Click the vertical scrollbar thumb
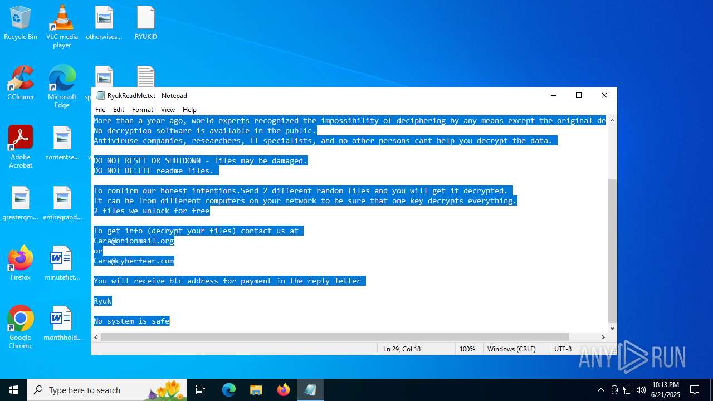The image size is (713, 401). [612, 251]
